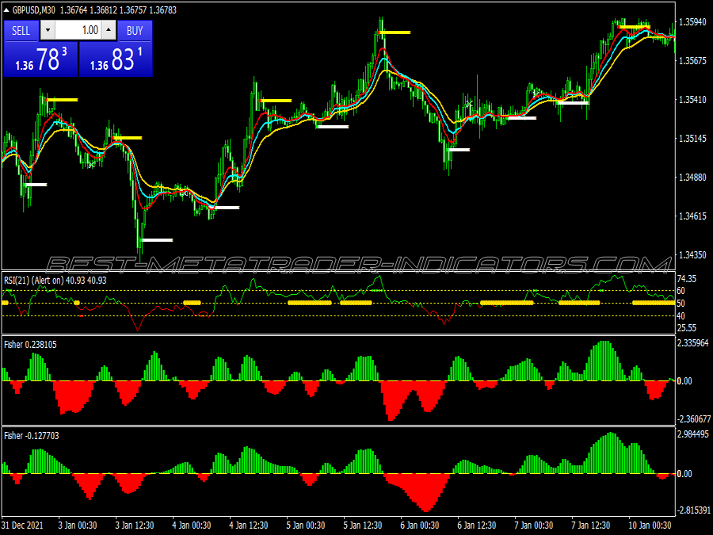Click the 5 Jan 12:30 time axis label
Image resolution: width=713 pixels, height=535 pixels.
click(363, 525)
